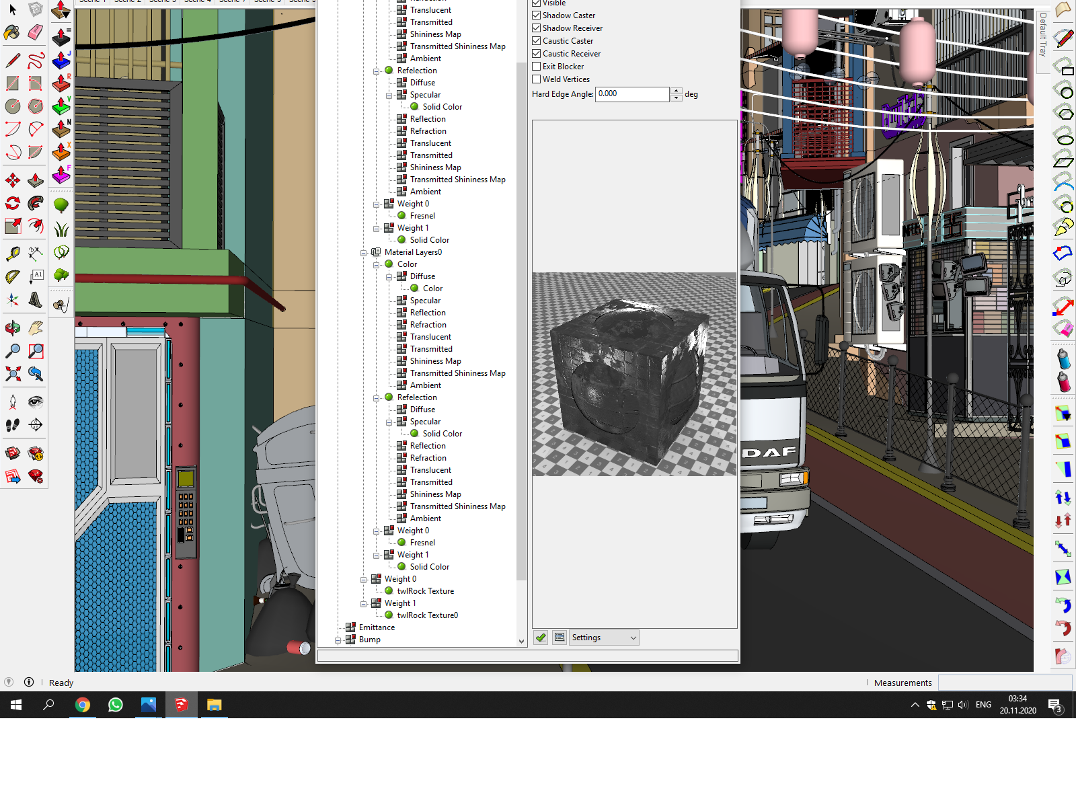This screenshot has height=807, width=1076.
Task: Open the Settings dropdown below the preview
Action: [605, 638]
